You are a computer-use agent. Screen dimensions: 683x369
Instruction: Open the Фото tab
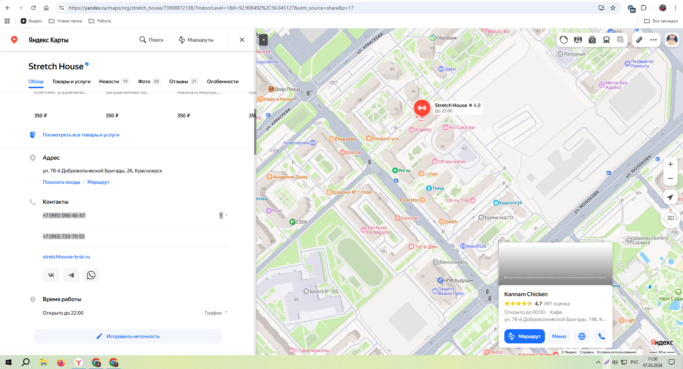click(144, 81)
